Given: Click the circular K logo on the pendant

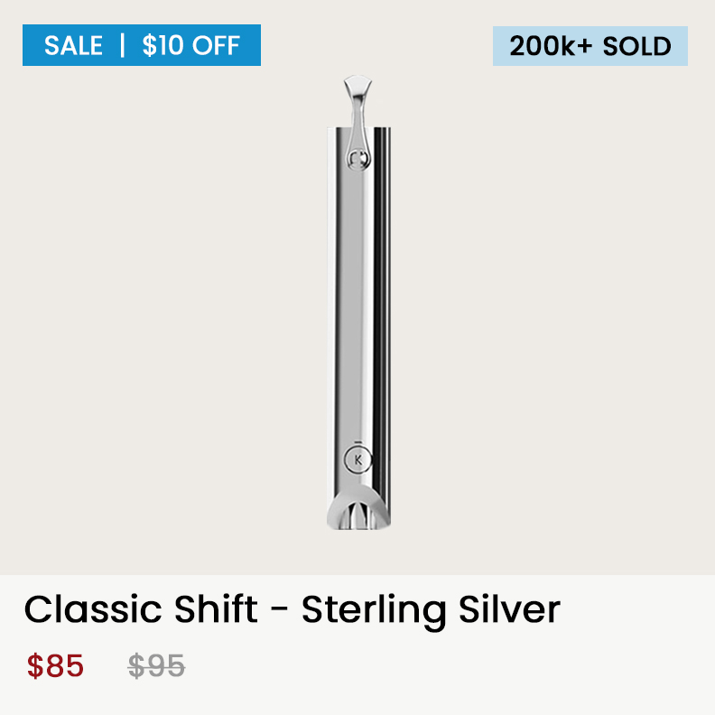Looking at the screenshot, I should (x=358, y=460).
